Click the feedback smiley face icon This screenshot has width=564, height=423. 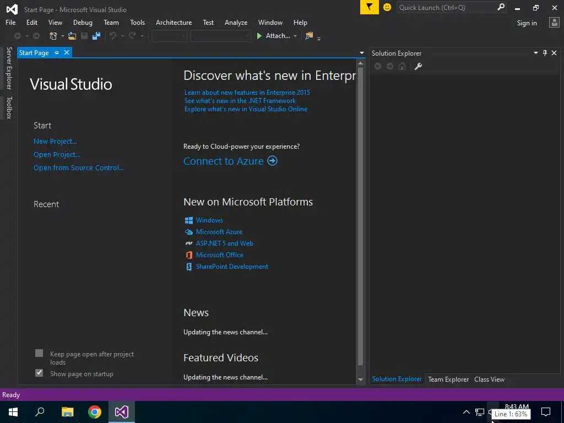[387, 7]
